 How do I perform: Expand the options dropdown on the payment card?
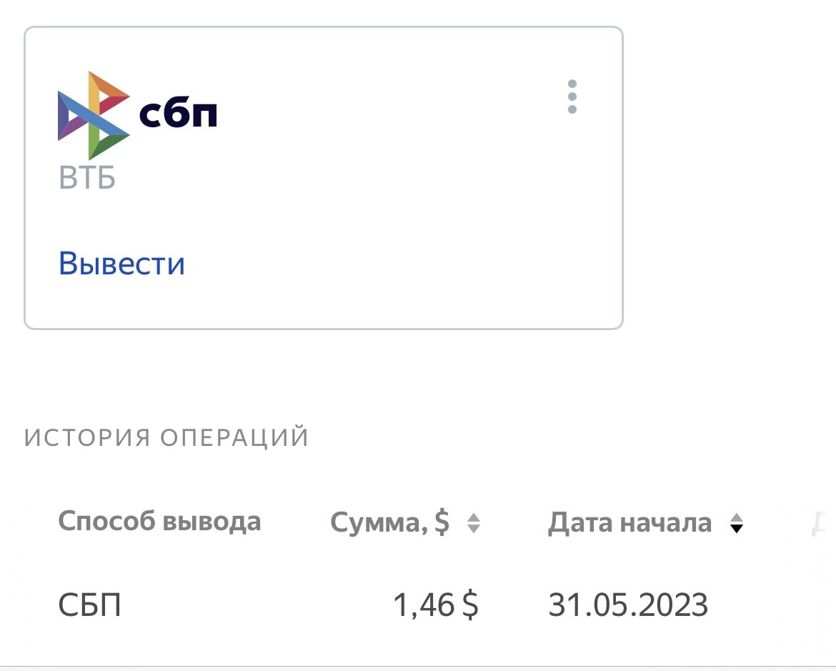point(572,96)
